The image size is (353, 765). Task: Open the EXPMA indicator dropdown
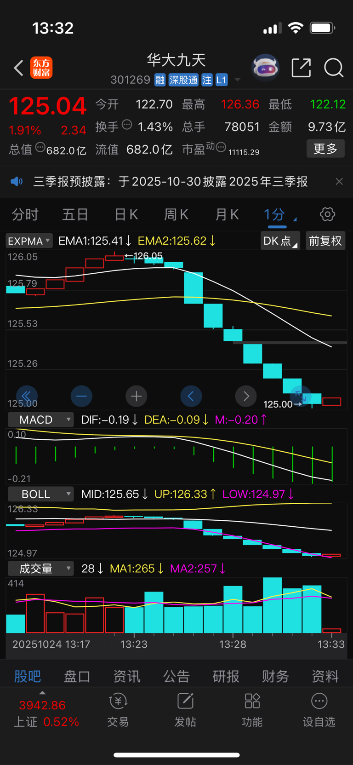click(x=29, y=241)
